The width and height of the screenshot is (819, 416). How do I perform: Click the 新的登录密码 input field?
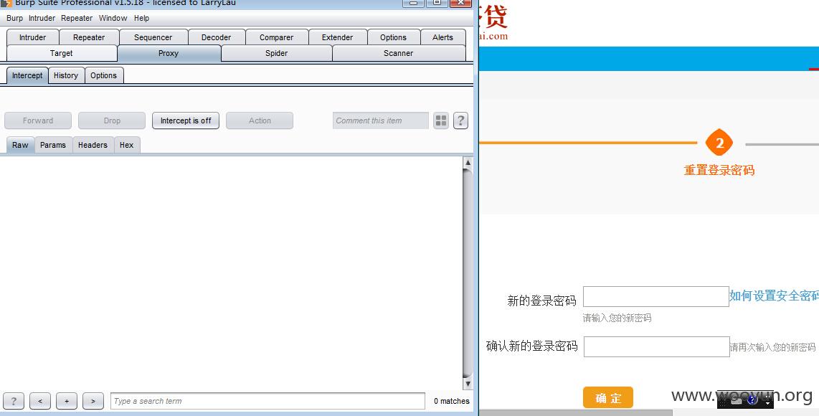(x=656, y=296)
